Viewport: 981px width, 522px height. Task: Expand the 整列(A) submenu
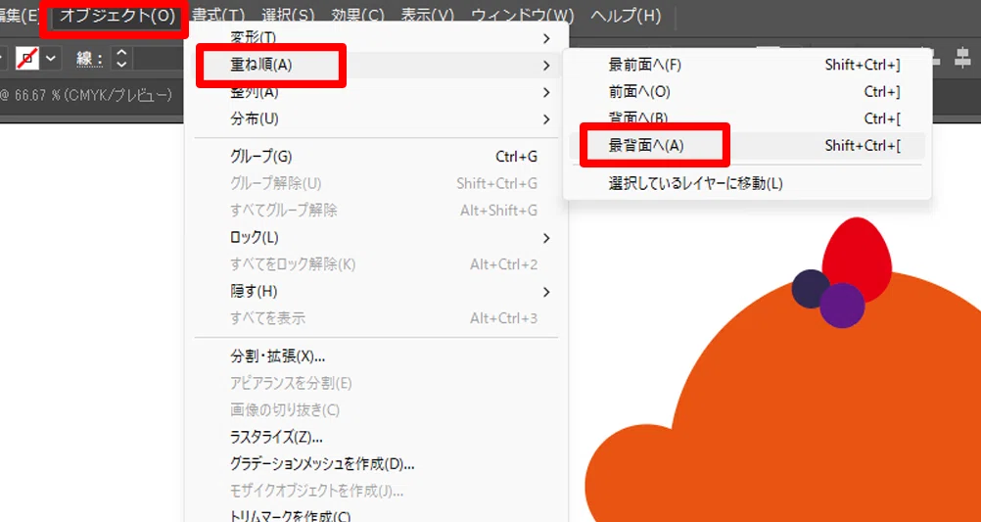click(x=376, y=92)
